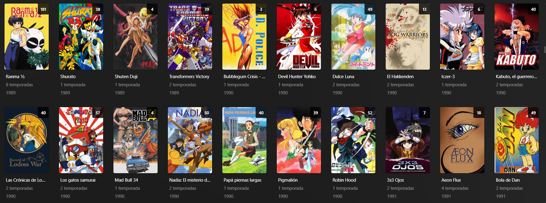Click '2 temporadas' under 3x3 Ojos
The width and height of the screenshot is (546, 203).
pyautogui.click(x=401, y=188)
